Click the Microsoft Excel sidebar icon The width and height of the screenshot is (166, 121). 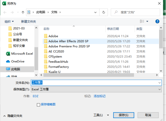tap(8, 54)
